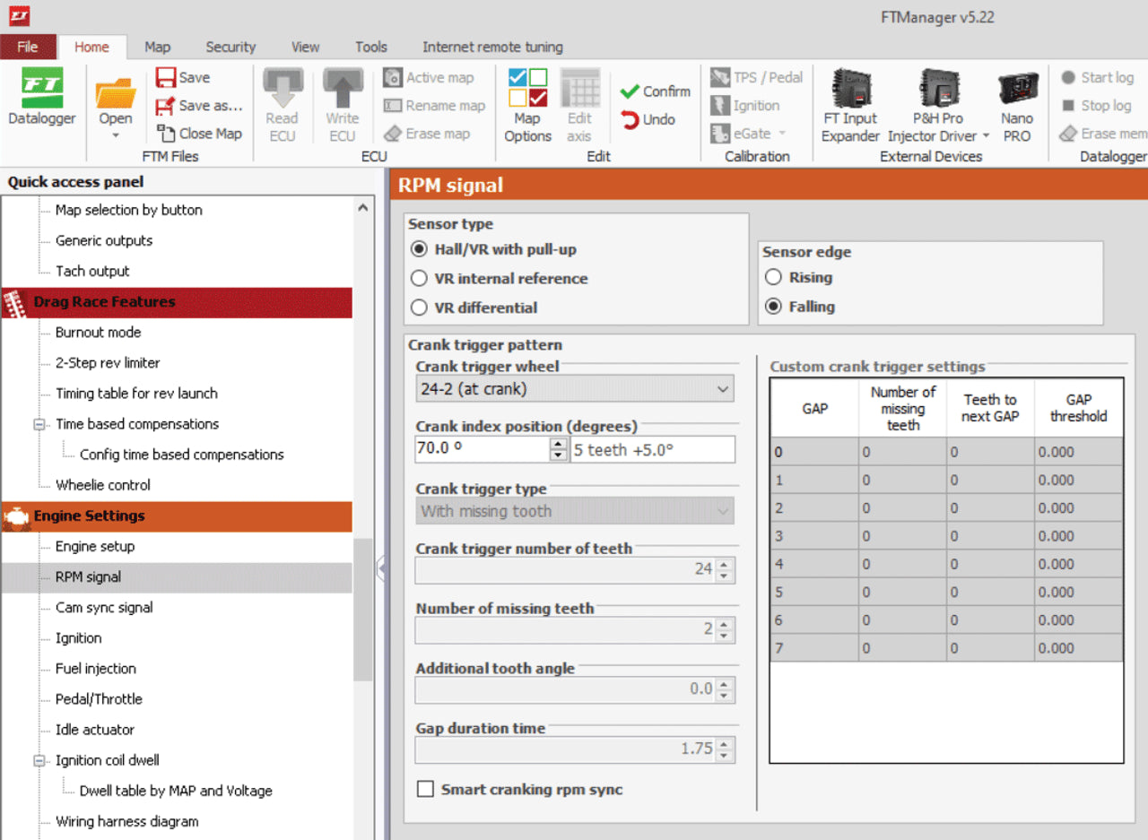The width and height of the screenshot is (1148, 840).
Task: Open Dwell table by MAP and Voltage
Action: coord(176,791)
